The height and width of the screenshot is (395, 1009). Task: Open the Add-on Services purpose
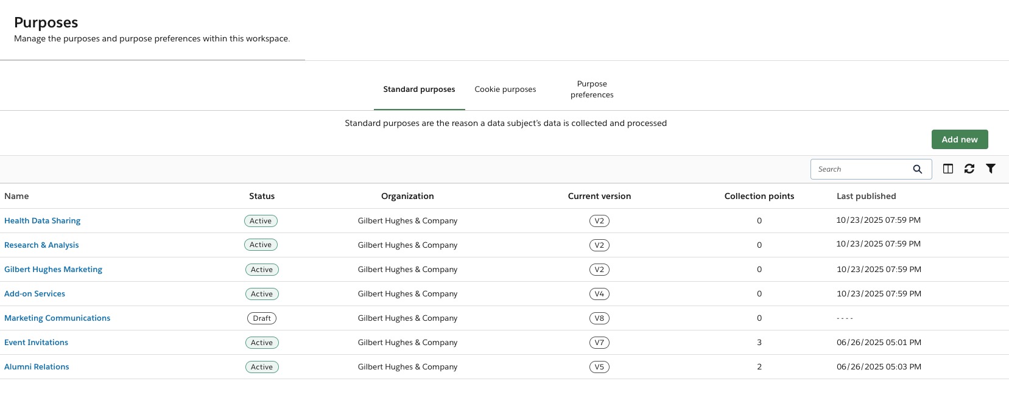[x=35, y=294]
